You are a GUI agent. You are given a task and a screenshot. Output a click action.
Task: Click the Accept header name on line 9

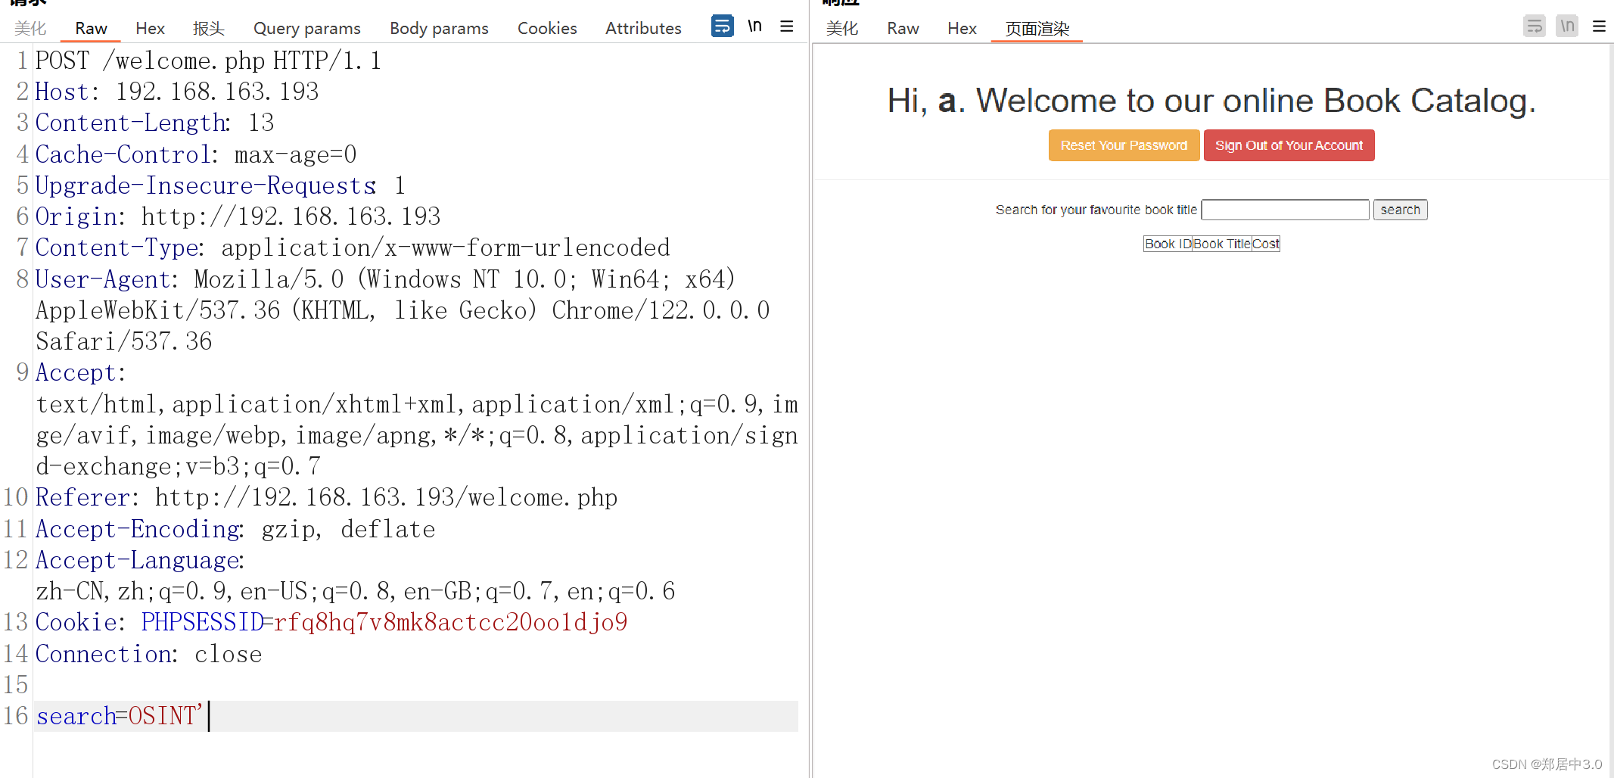(76, 372)
